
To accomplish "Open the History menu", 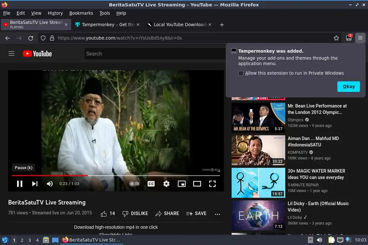I will click(x=55, y=13).
